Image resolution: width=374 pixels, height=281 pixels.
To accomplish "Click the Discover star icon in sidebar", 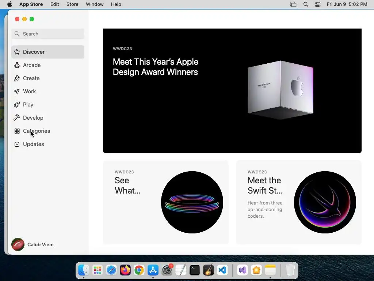I will click(x=17, y=52).
